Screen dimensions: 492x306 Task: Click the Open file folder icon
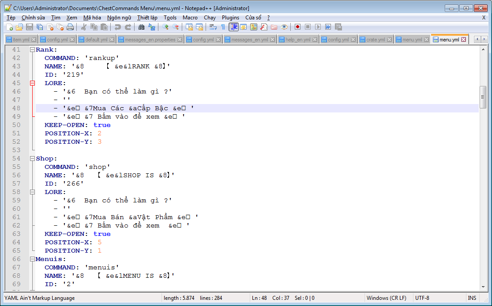click(19, 27)
